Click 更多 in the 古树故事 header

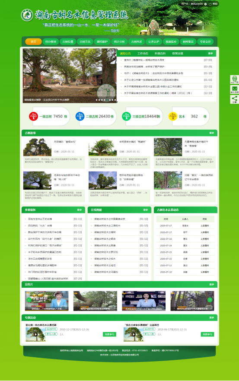click(211, 133)
